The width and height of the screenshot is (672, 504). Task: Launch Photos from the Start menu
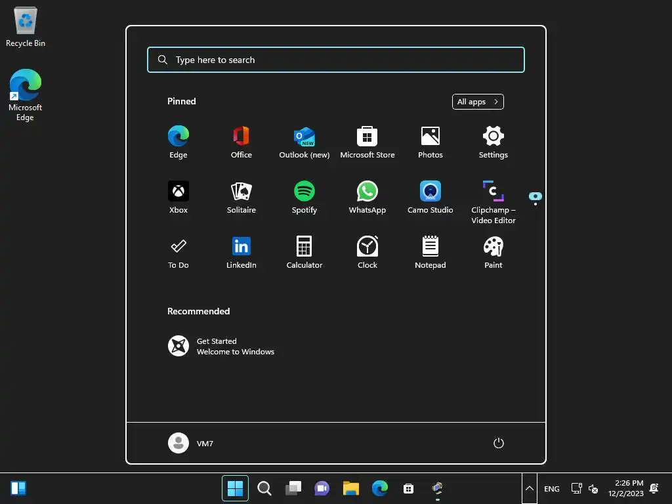[430, 142]
